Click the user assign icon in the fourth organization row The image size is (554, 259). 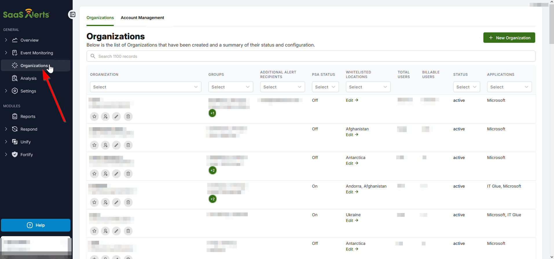[105, 202]
